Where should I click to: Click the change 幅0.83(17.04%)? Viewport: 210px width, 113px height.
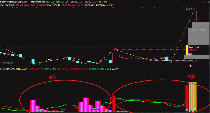coord(76,5)
